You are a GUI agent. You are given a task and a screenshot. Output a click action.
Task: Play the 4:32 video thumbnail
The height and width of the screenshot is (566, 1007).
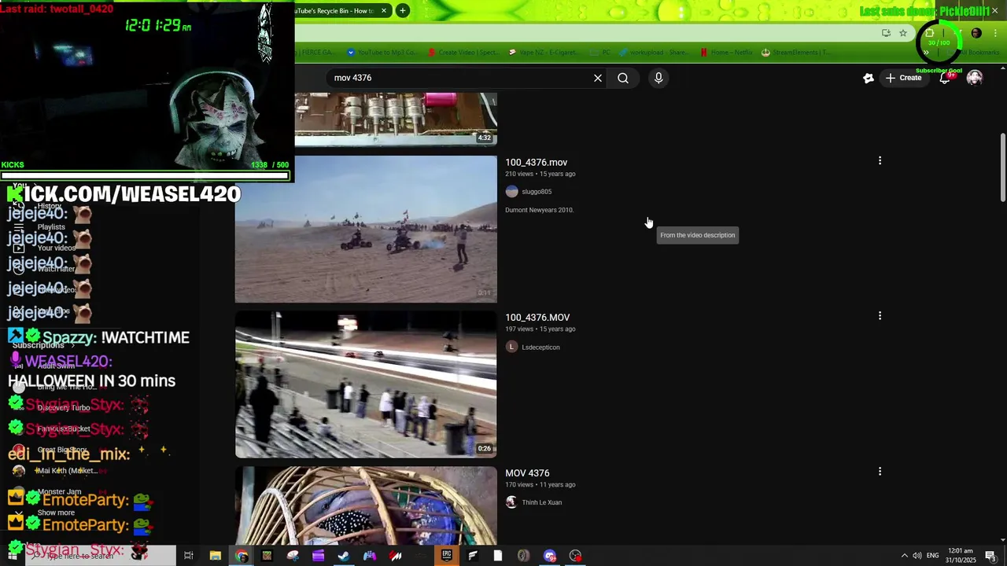pos(396,119)
